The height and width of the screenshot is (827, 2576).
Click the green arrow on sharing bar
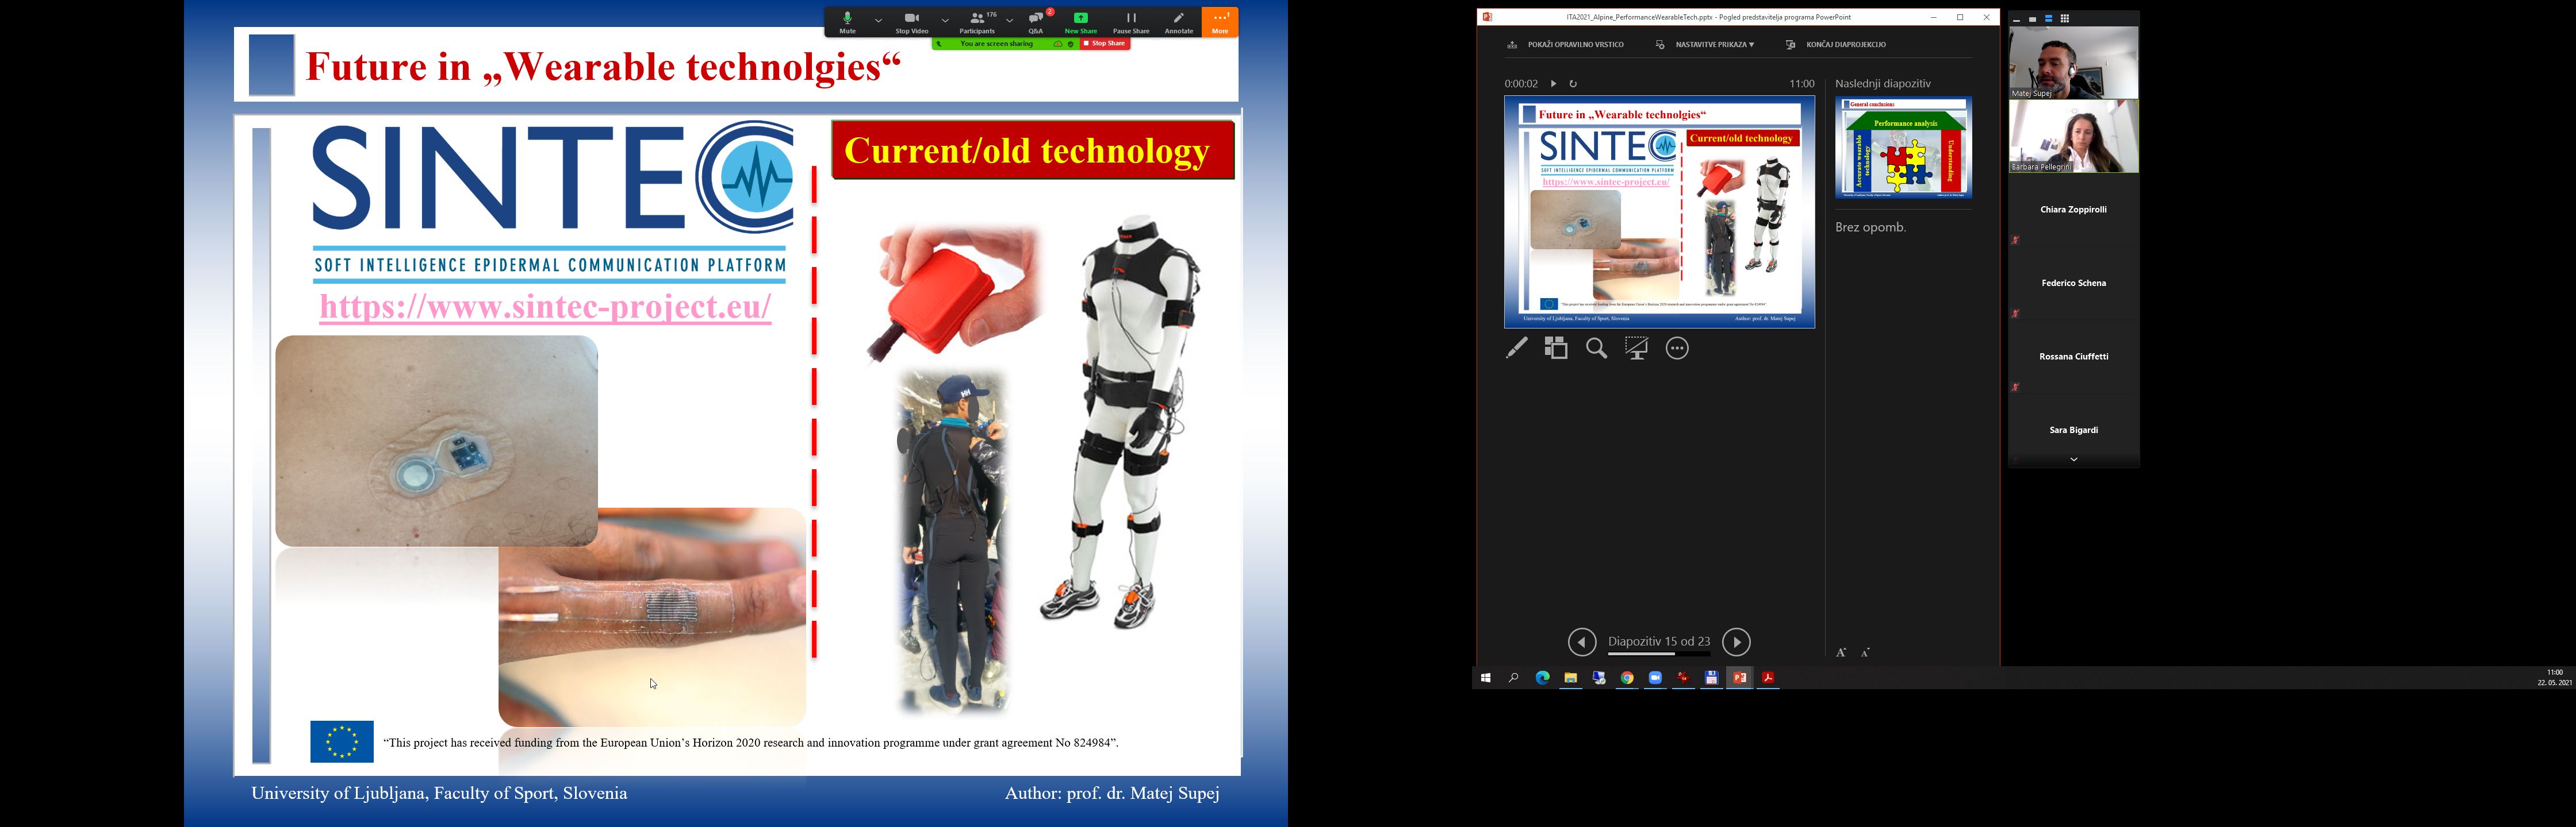pos(939,44)
